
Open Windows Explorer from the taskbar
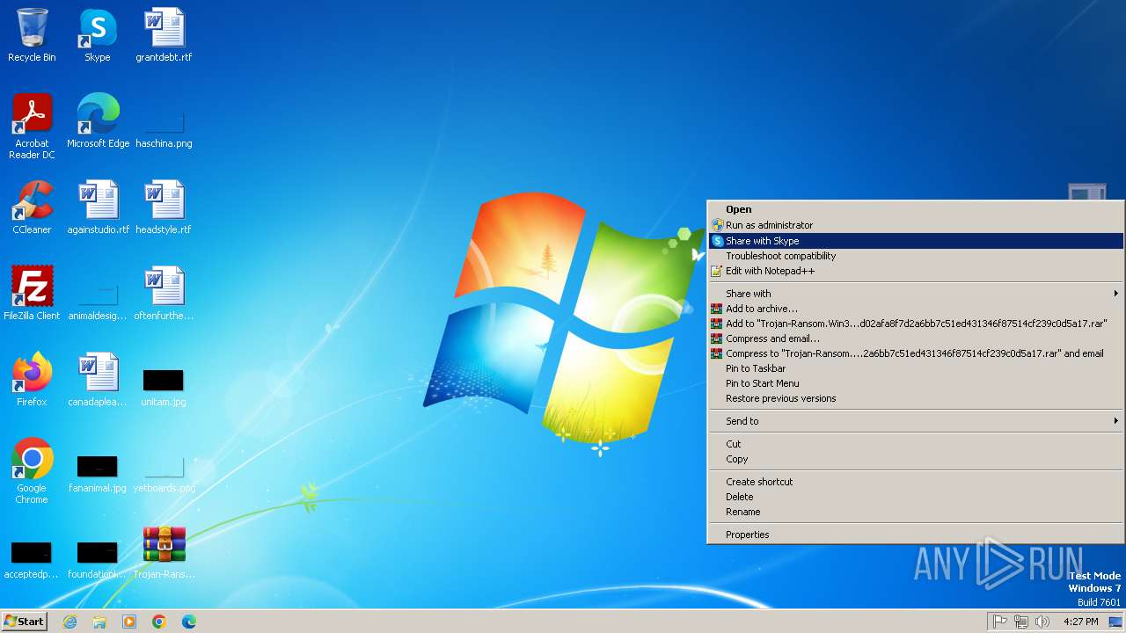pos(99,622)
